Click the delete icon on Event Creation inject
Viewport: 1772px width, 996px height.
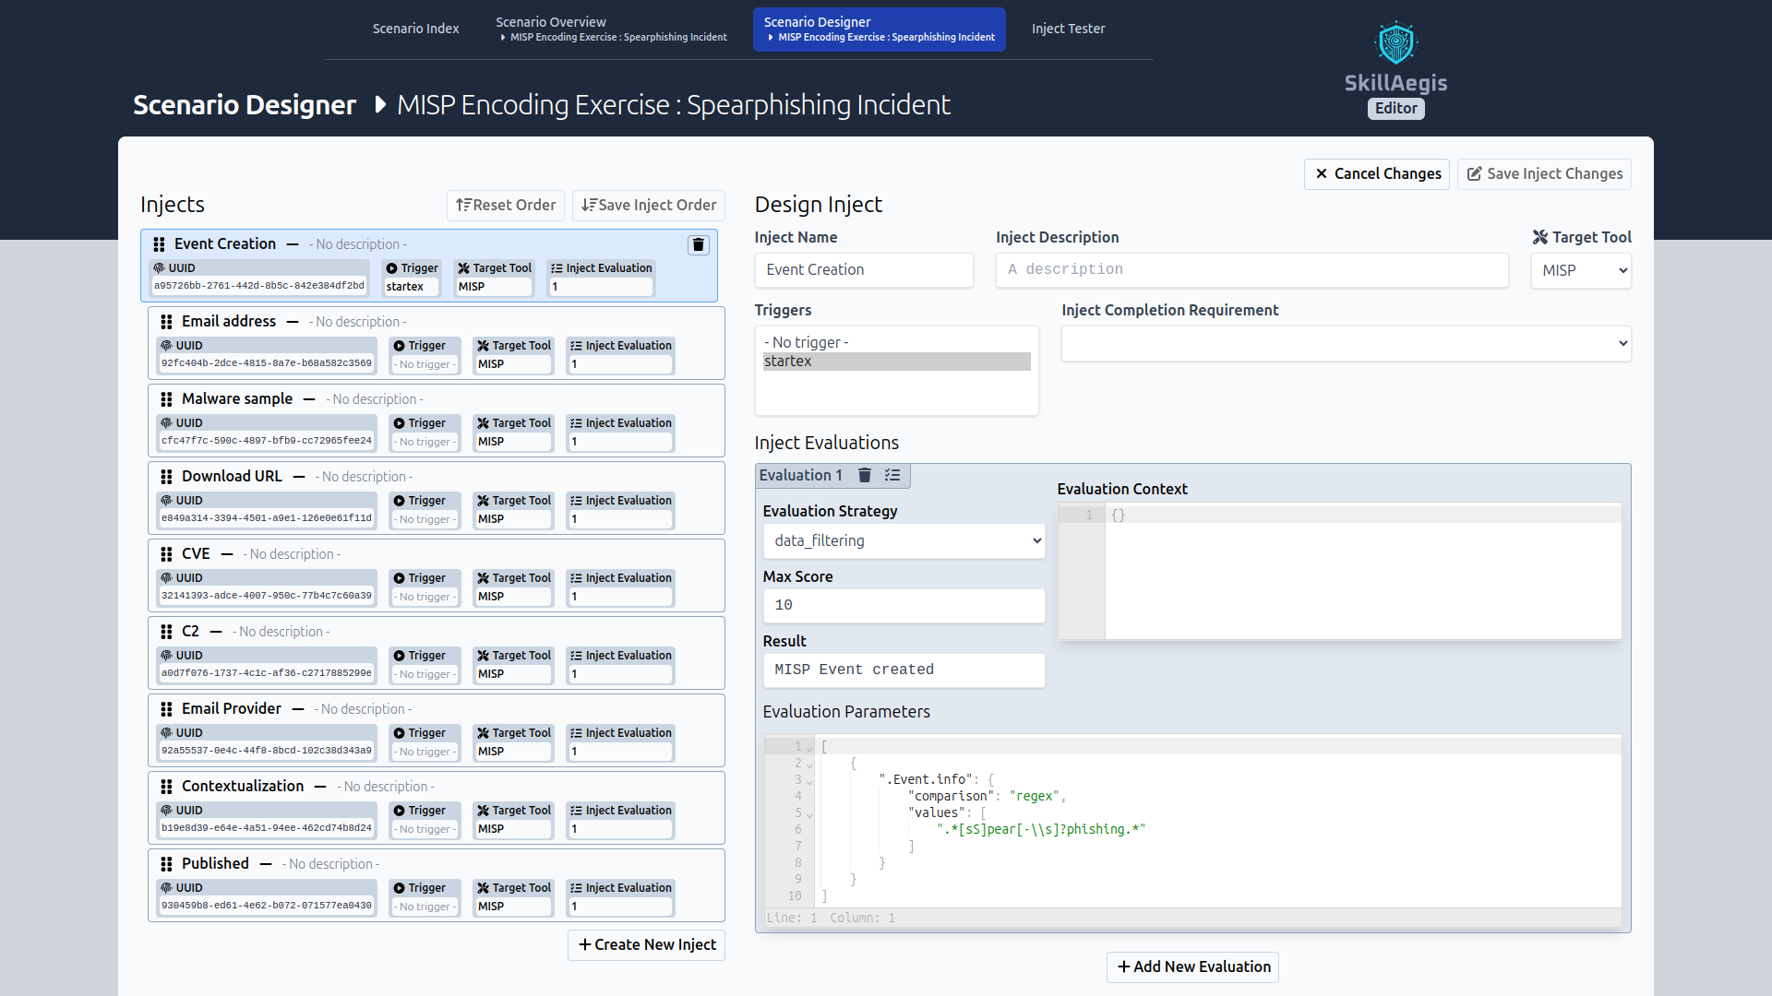[x=699, y=244]
